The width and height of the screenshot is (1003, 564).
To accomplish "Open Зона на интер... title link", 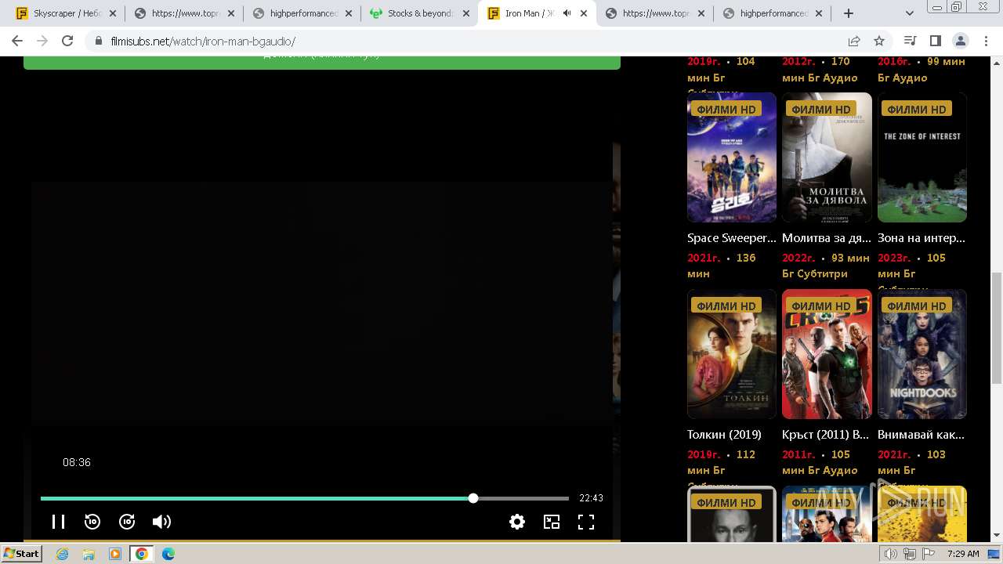I will point(922,238).
